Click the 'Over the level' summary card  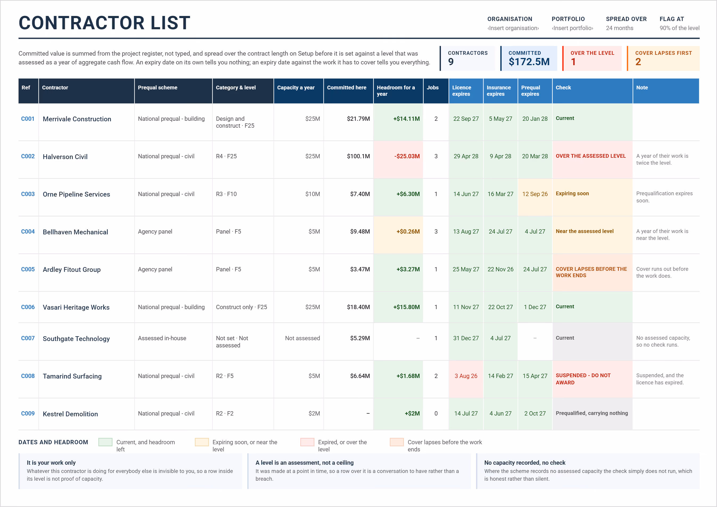[x=592, y=58]
